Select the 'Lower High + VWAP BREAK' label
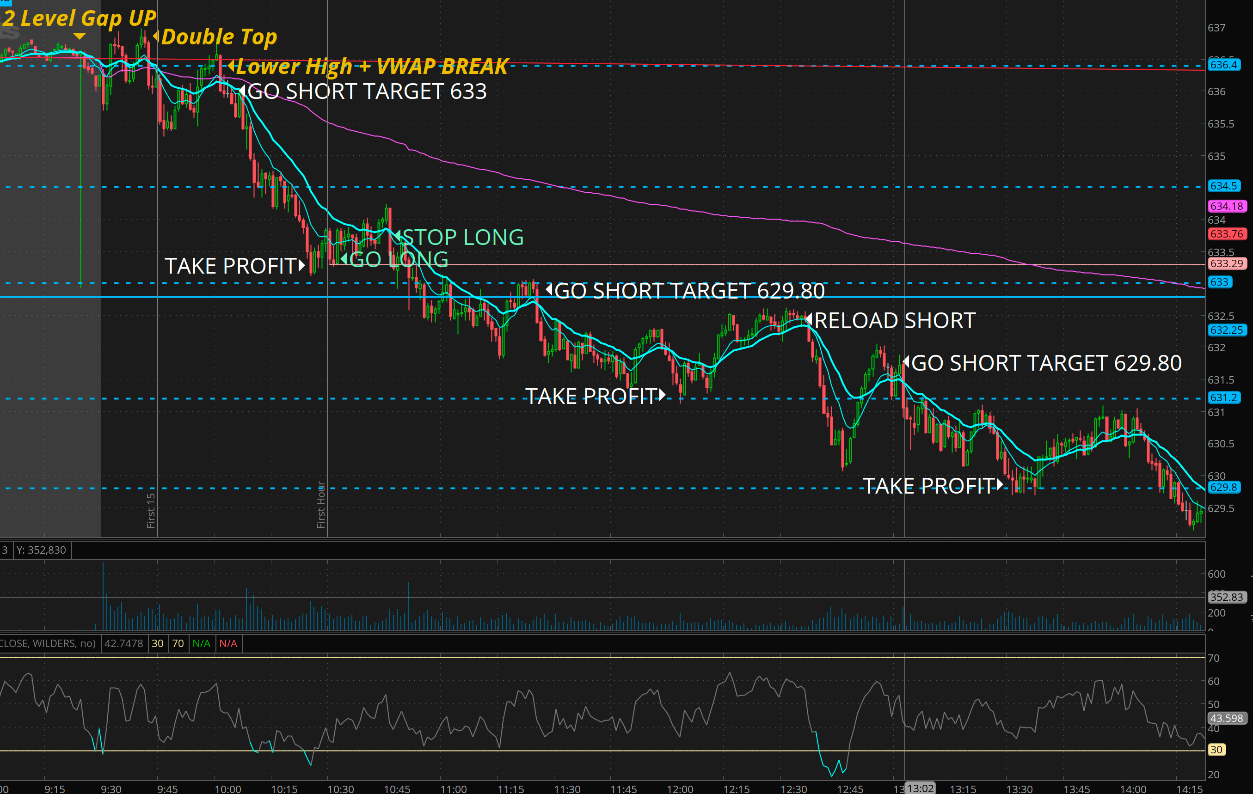 point(372,66)
